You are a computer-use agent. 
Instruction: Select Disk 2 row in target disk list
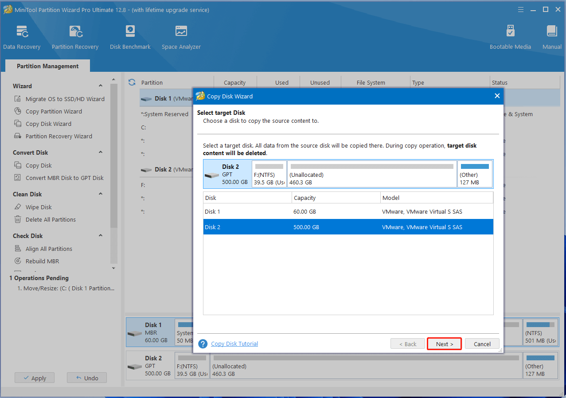pyautogui.click(x=348, y=227)
